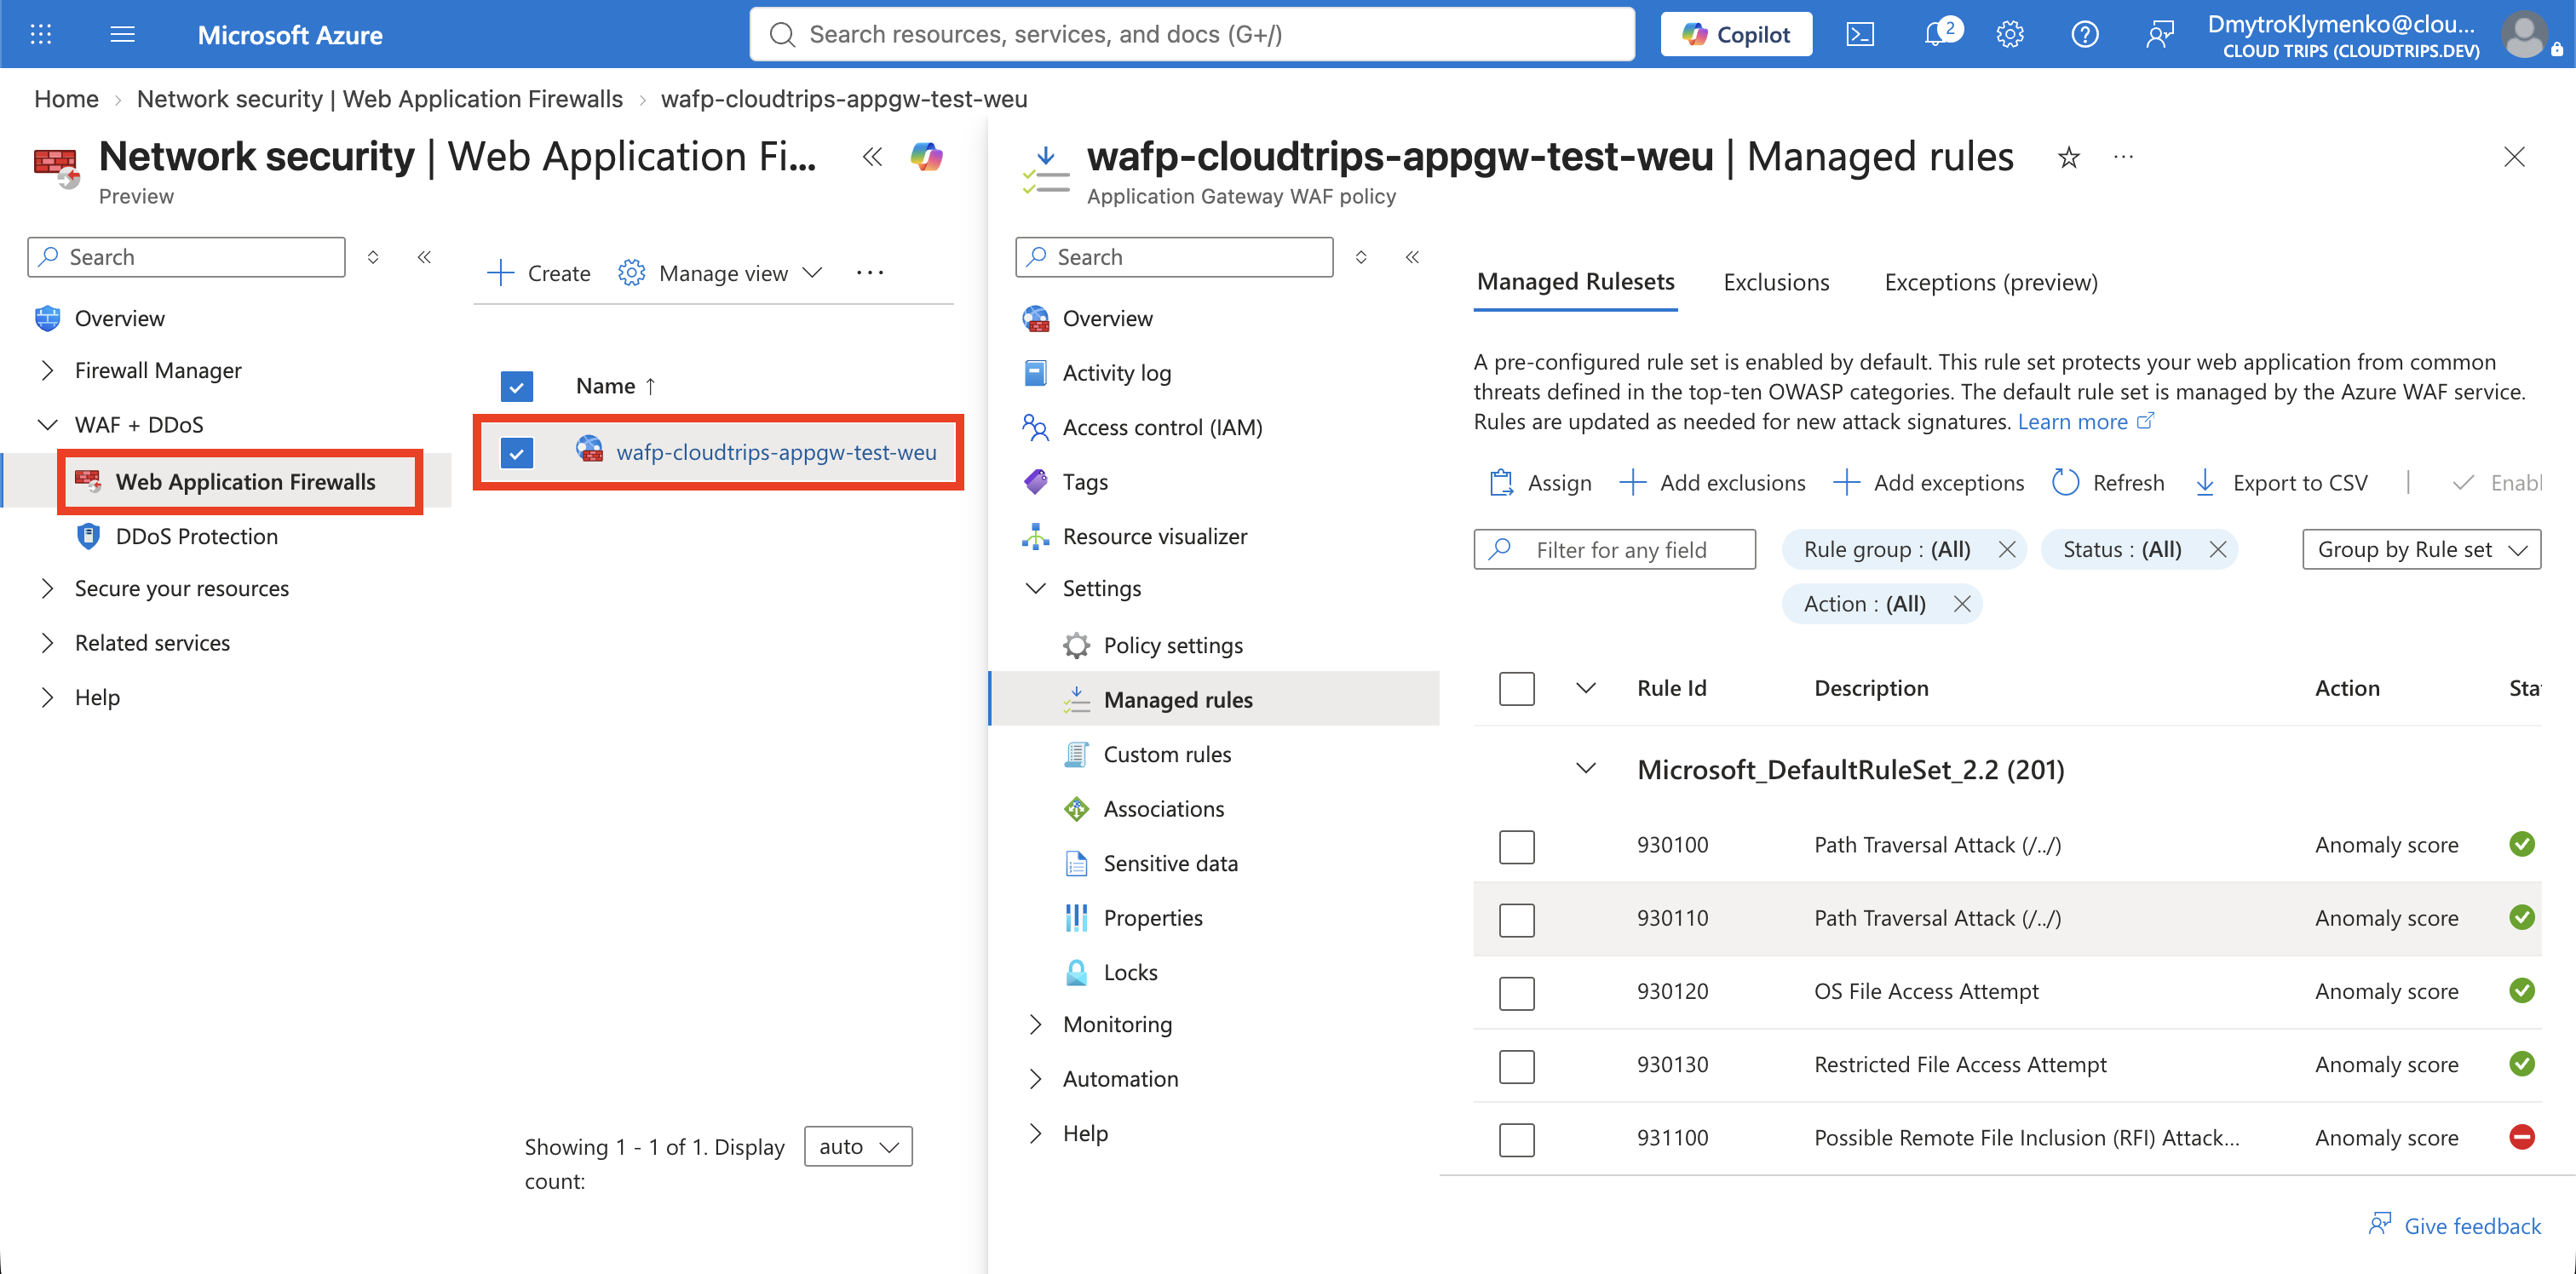Open the help question mark icon
2576x1274 pixels.
coord(2084,34)
